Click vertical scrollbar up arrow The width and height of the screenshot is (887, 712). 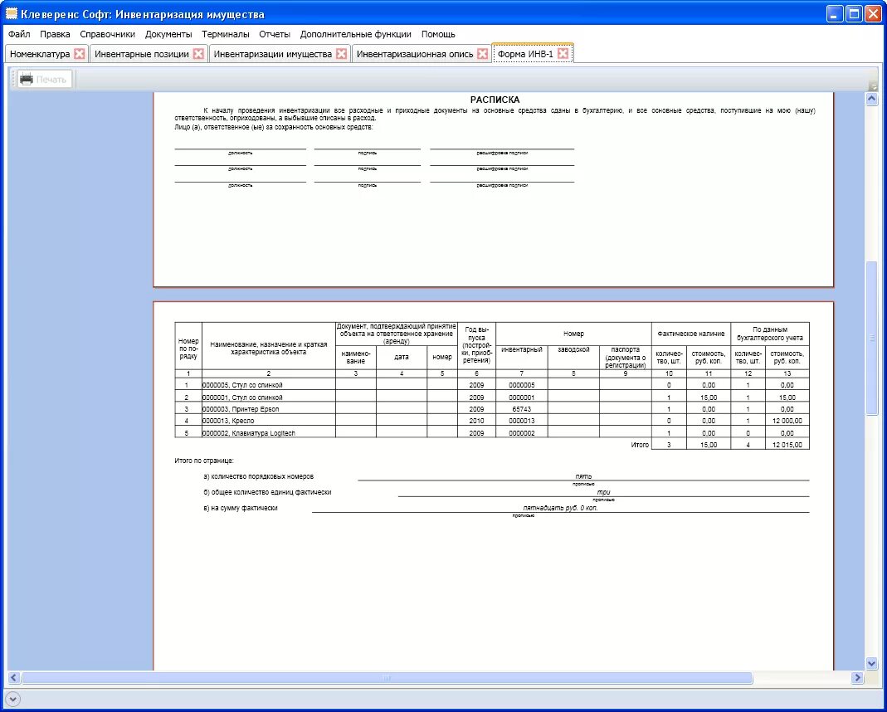coord(872,99)
